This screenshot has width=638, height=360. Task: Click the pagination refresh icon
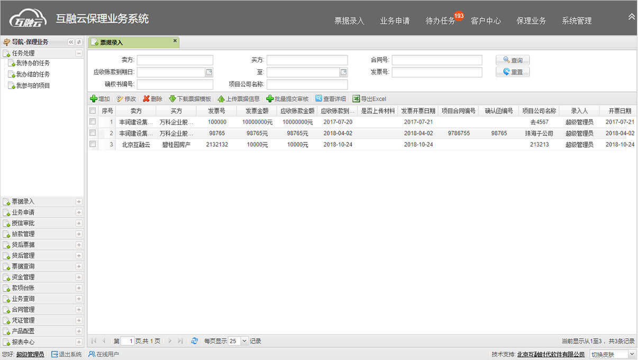tap(195, 341)
